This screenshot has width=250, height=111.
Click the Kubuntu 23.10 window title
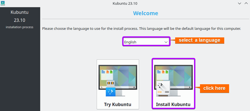[125, 3]
